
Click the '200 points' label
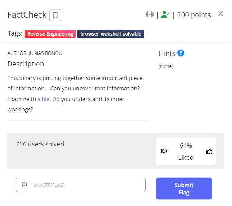click(194, 15)
